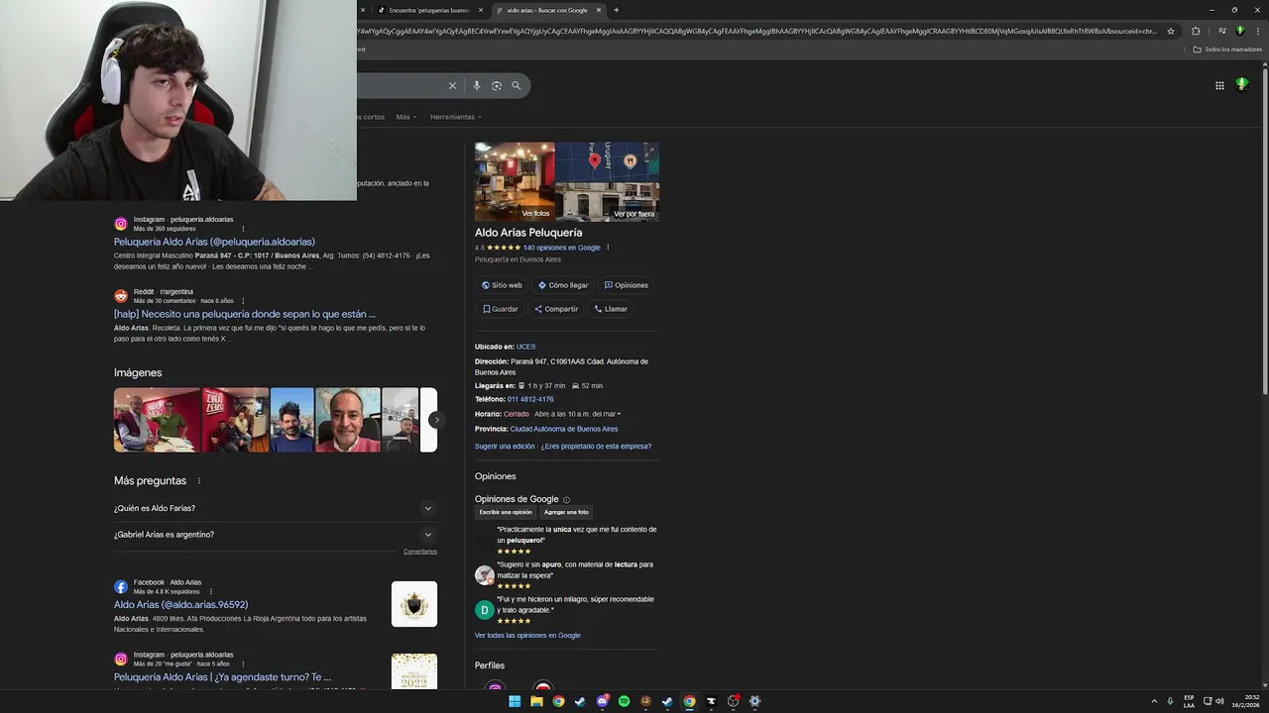
Task: Open the review mentioning 'lectura para matizar la espera'
Action: click(x=575, y=569)
